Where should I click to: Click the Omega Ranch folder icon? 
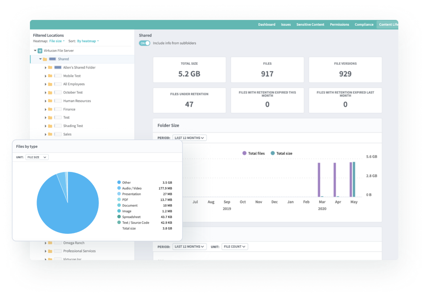50,243
